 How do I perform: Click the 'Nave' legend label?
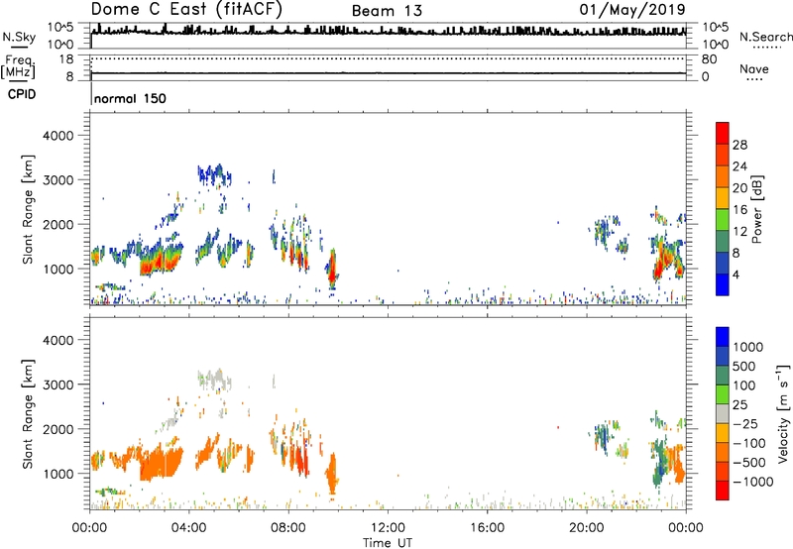pyautogui.click(x=754, y=68)
